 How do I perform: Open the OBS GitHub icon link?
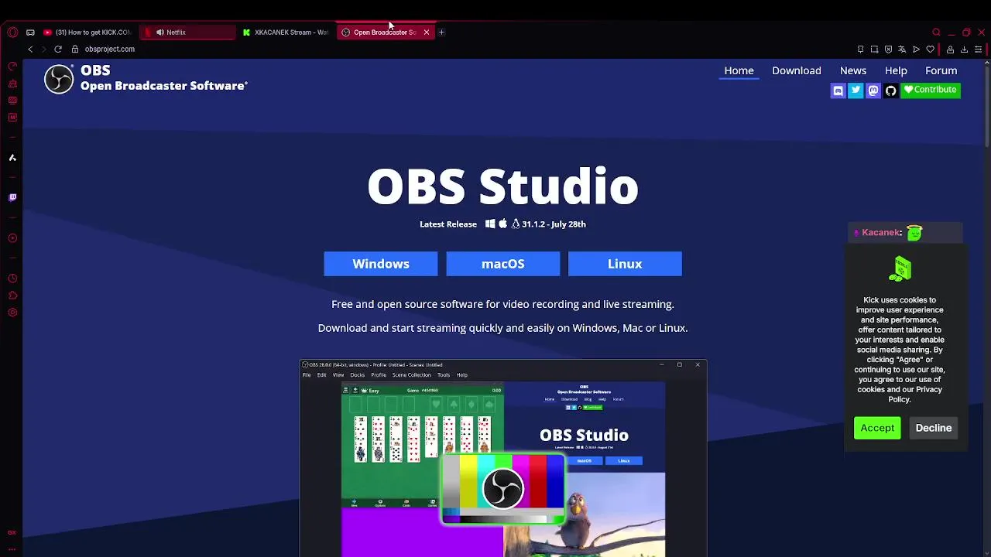tap(890, 91)
